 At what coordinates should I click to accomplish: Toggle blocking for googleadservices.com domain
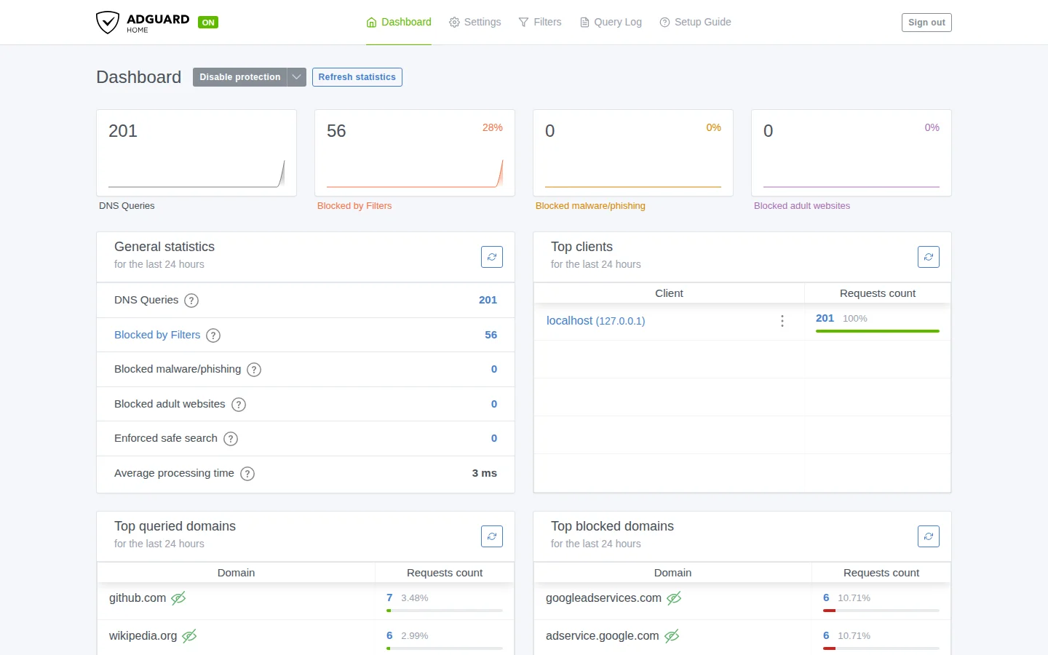click(x=674, y=598)
